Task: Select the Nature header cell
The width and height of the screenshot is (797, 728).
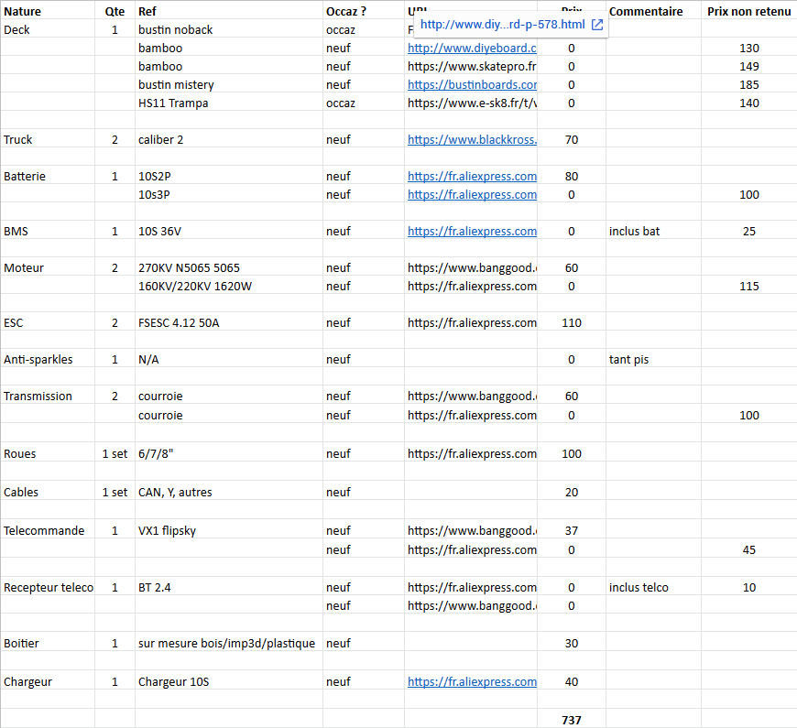Action: (x=48, y=11)
